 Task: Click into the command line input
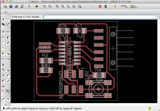[100, 17]
